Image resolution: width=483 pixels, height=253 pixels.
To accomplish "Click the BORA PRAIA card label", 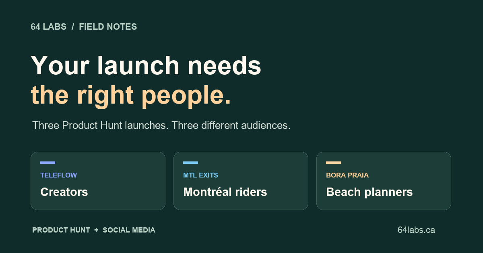I will coord(347,175).
